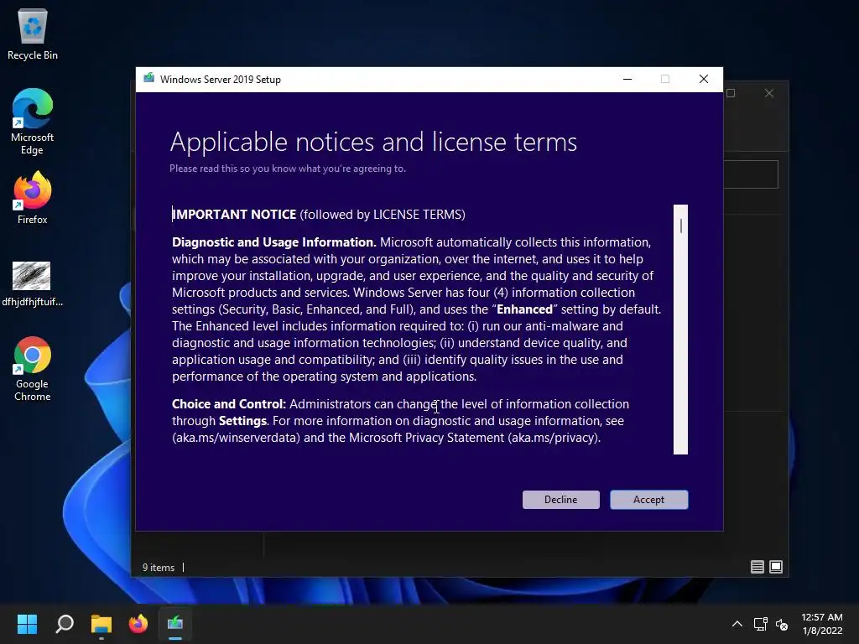Open File Explorer from the taskbar
859x644 pixels.
click(x=102, y=624)
